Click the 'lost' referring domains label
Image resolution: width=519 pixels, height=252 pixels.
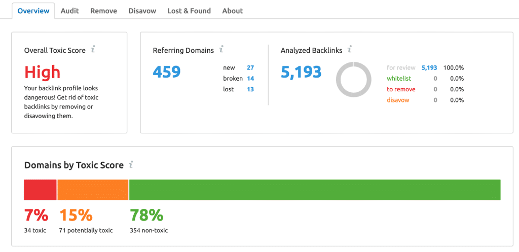tap(229, 89)
